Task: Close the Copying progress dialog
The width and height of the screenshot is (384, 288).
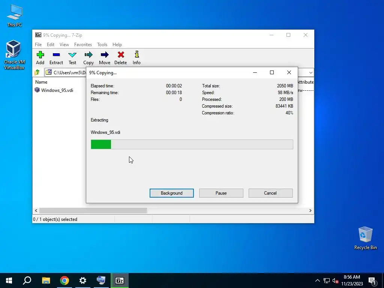Action: click(x=289, y=72)
